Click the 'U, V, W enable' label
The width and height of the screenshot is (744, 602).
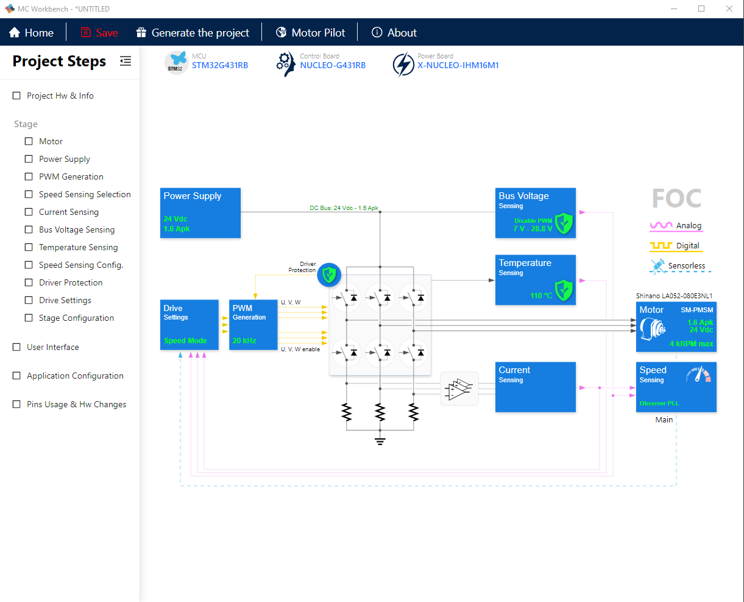pos(300,349)
